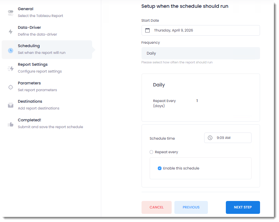Uncheck Enable this schedule checkbox
Image resolution: width=279 pixels, height=222 pixels.
point(159,168)
